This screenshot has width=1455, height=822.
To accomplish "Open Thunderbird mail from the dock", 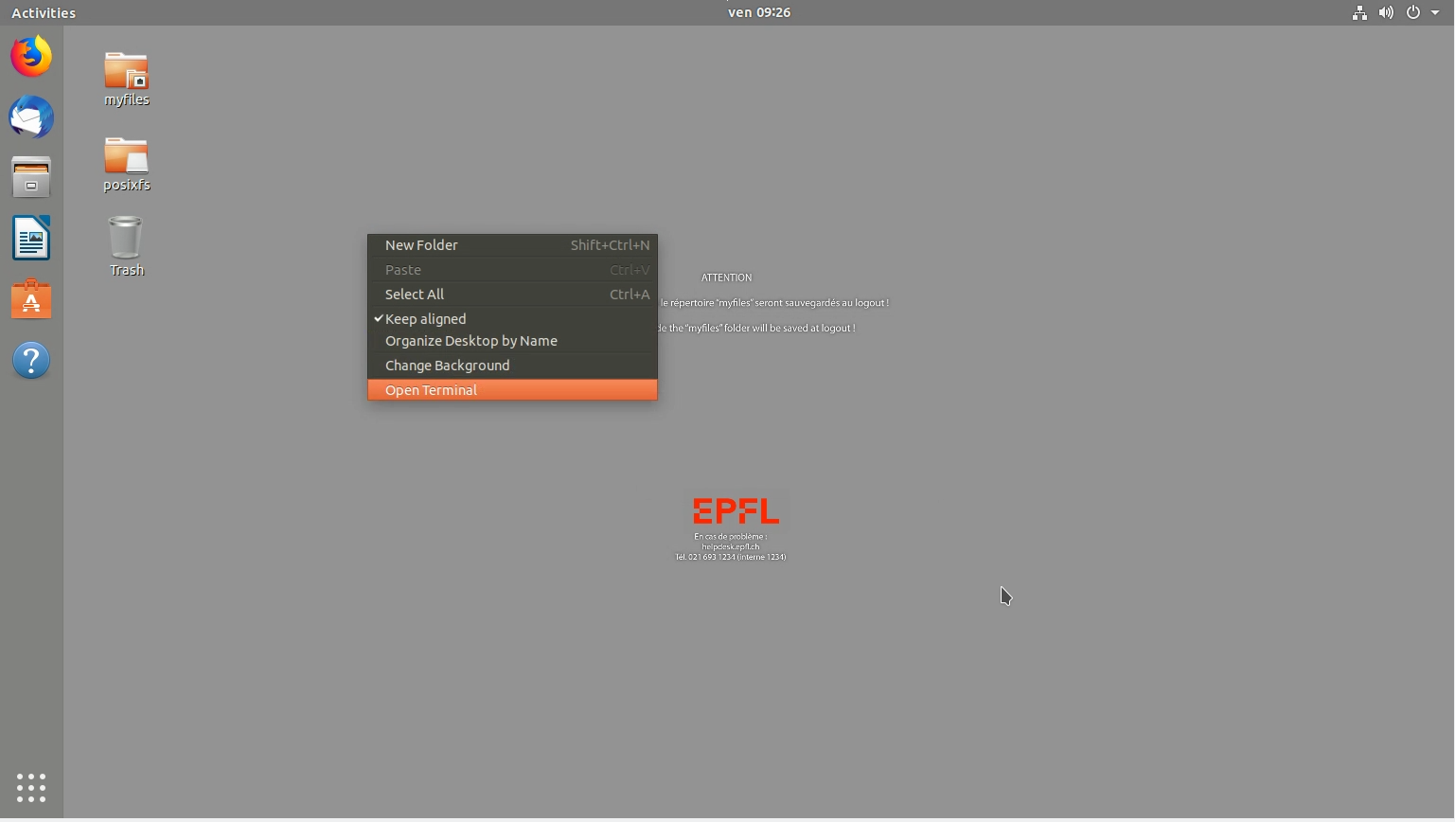I will pyautogui.click(x=31, y=117).
